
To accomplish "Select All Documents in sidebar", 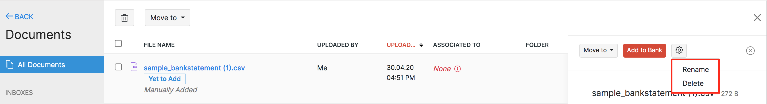I will 52,65.
